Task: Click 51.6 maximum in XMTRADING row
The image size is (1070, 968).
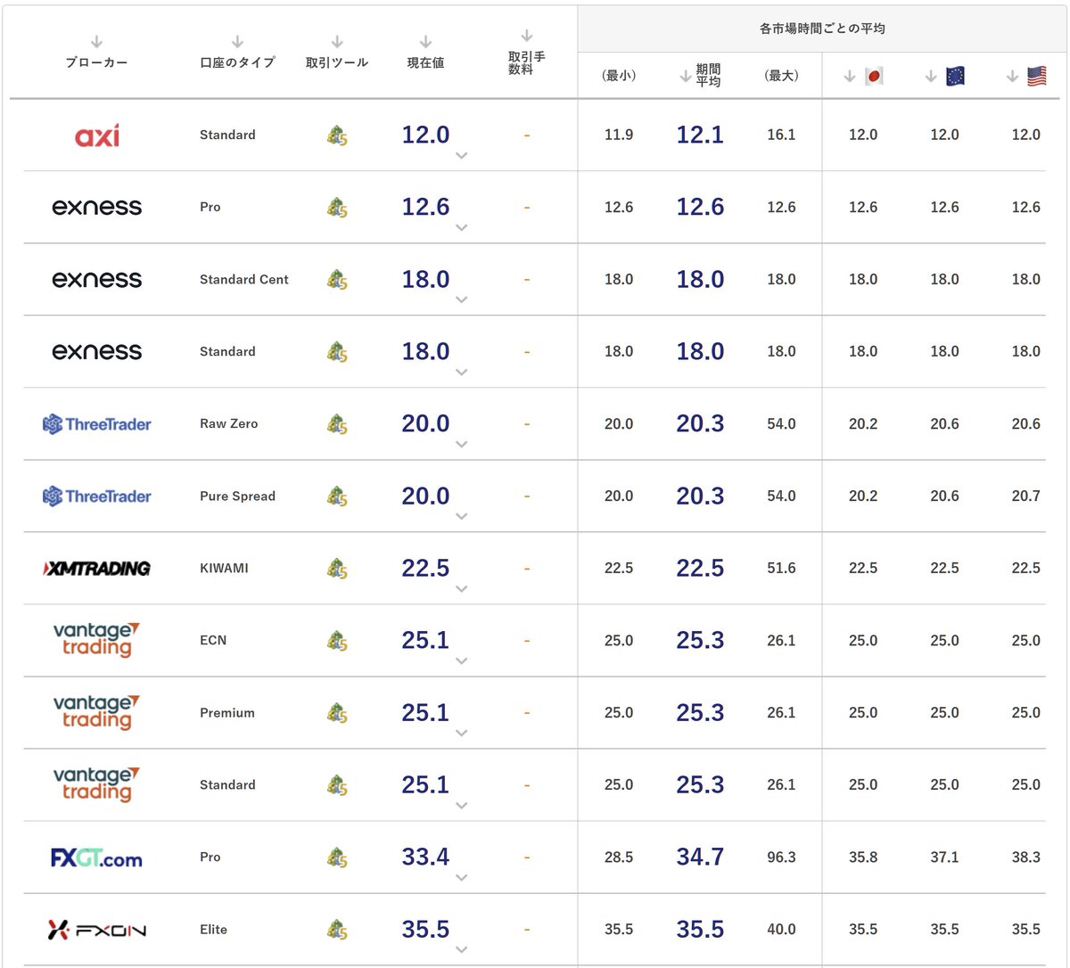Action: (x=781, y=568)
